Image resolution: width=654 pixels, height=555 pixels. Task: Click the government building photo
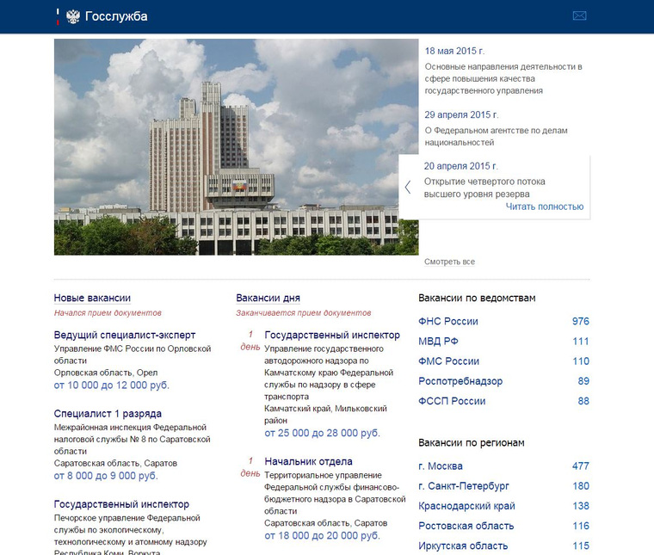[x=236, y=147]
